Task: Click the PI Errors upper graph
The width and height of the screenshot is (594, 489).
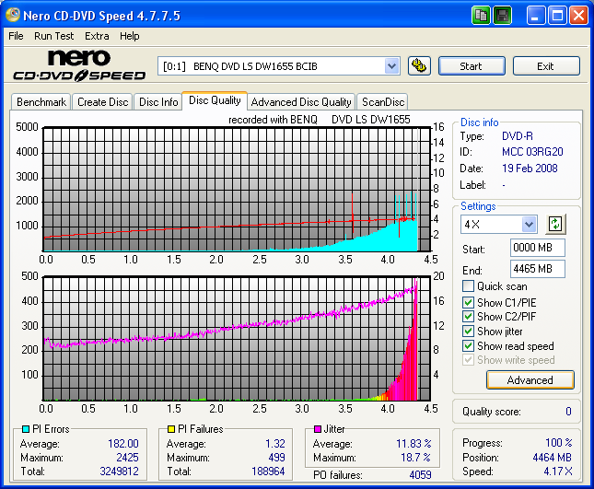Action: click(238, 189)
